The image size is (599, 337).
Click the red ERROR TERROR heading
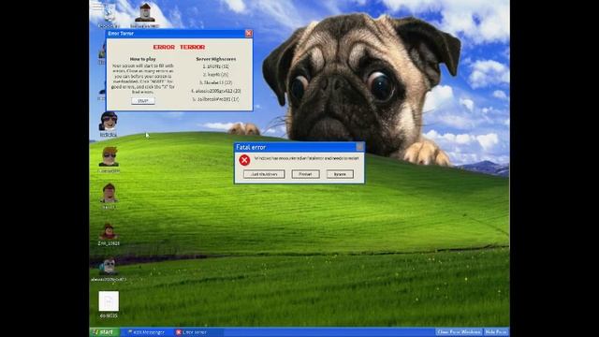pos(179,47)
